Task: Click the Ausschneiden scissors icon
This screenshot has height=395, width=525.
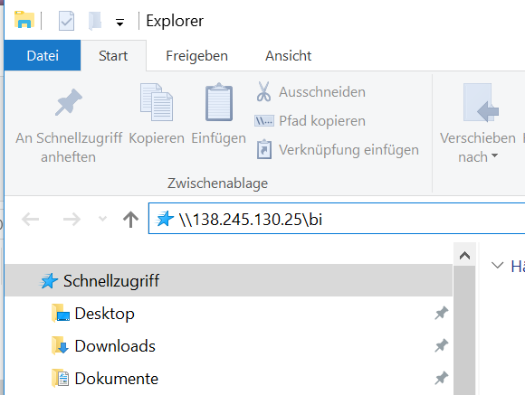Action: 263,91
